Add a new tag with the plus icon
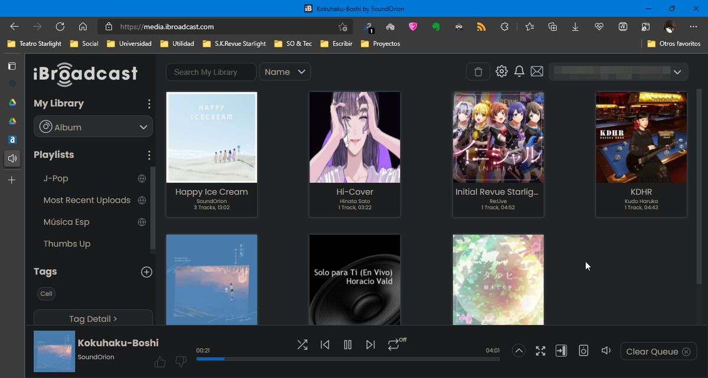 146,272
